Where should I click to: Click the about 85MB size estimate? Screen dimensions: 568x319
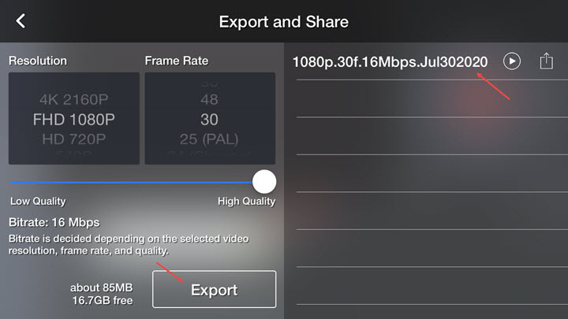[101, 287]
